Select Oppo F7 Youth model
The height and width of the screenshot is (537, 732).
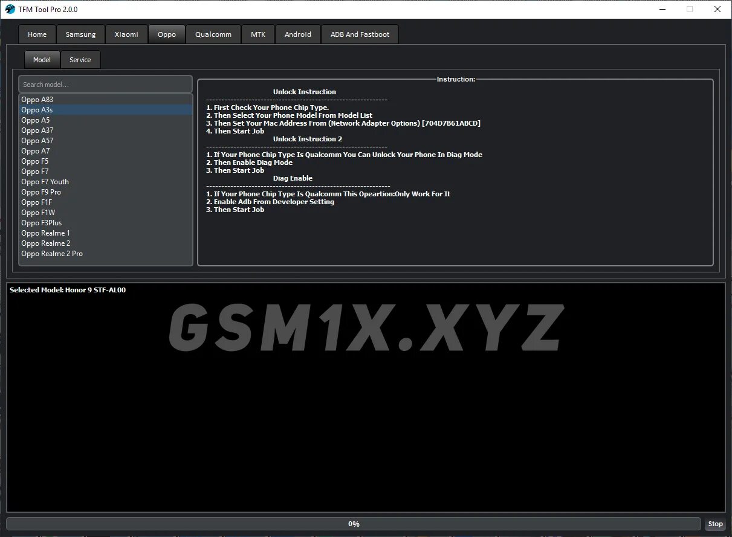tap(105, 182)
